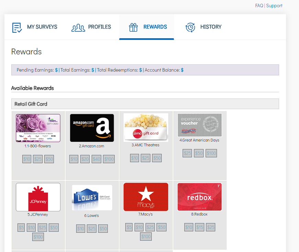Open the My Surveys tab
Image resolution: width=299 pixels, height=252 pixels.
[x=42, y=27]
